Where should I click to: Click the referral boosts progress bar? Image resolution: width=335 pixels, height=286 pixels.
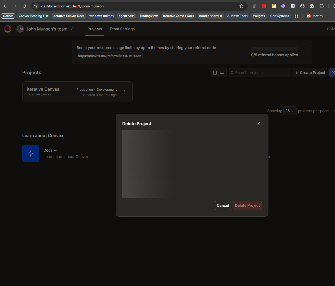click(x=275, y=49)
